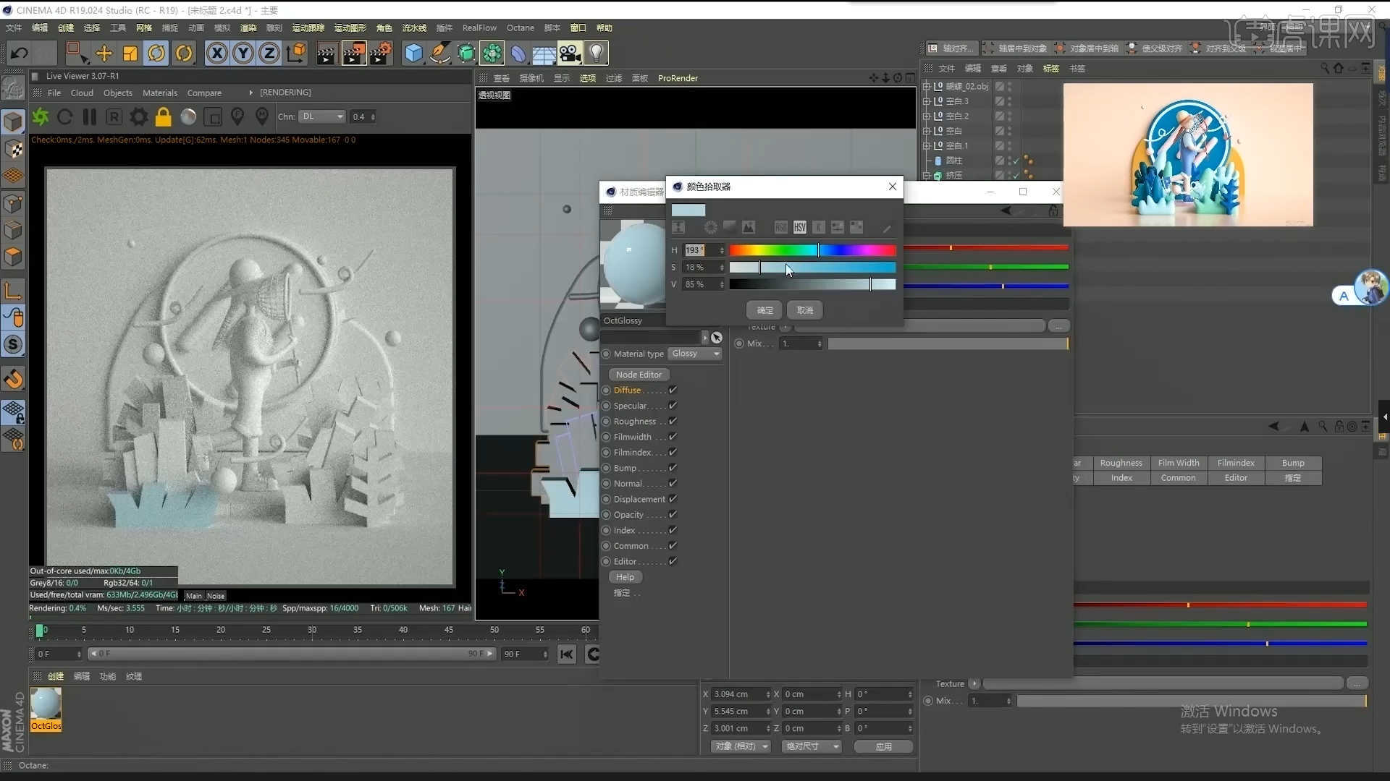The width and height of the screenshot is (1390, 781).
Task: Open Node Editor button
Action: pyautogui.click(x=639, y=375)
